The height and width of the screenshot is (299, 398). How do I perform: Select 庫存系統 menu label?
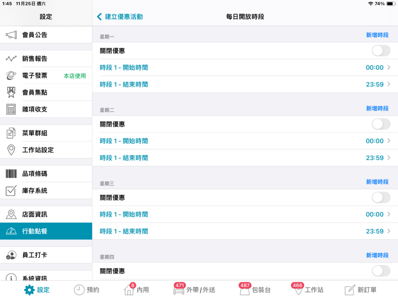tap(35, 191)
